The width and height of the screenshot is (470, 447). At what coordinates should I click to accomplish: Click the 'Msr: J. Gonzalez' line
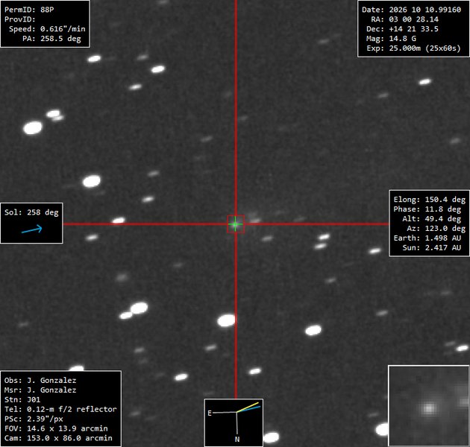tap(40, 390)
